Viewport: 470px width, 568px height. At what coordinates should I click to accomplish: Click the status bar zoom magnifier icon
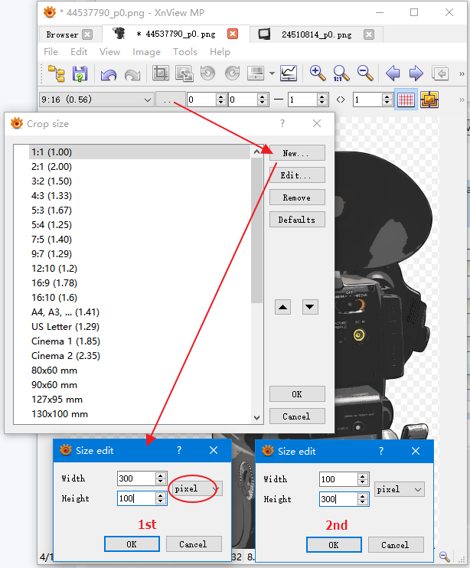(x=444, y=557)
